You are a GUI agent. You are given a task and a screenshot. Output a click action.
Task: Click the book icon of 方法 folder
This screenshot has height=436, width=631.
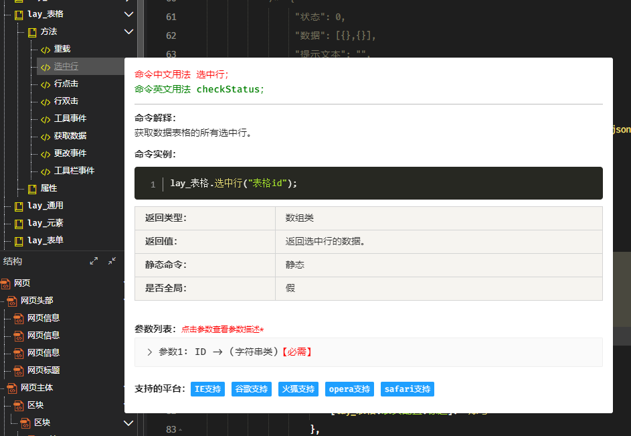click(32, 32)
